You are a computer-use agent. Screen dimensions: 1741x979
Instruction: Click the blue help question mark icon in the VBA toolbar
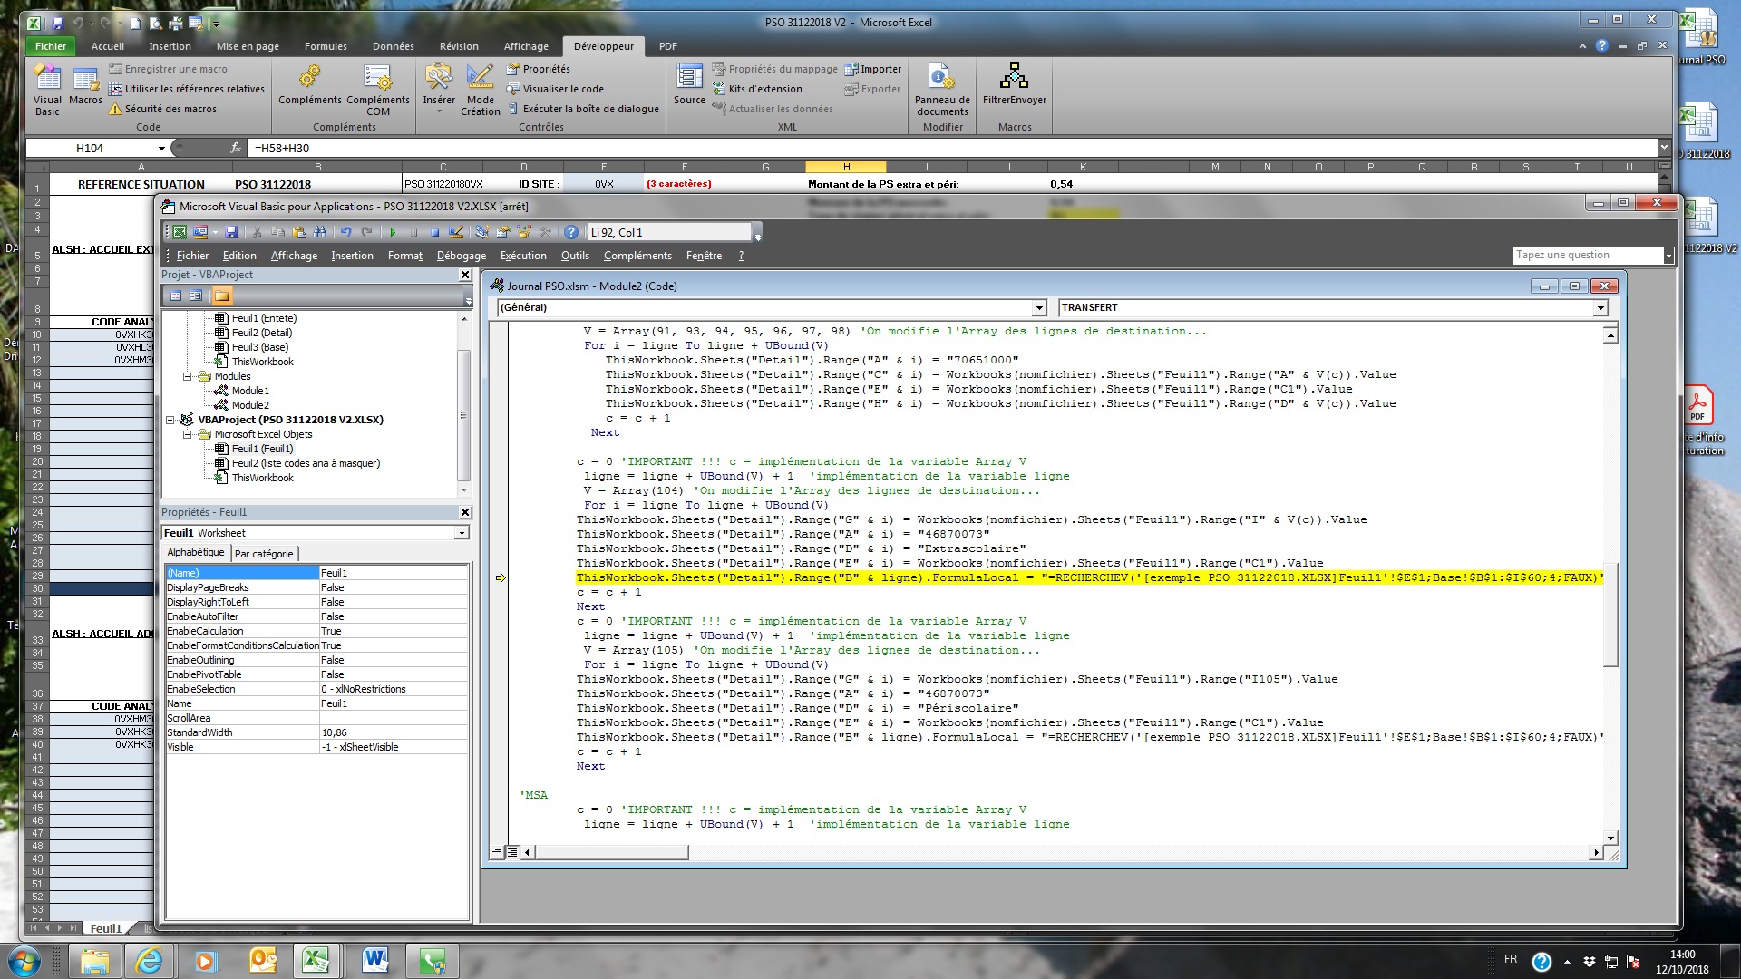coord(570,233)
